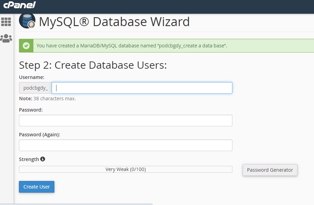Click the Password (Again) label

tap(40, 135)
